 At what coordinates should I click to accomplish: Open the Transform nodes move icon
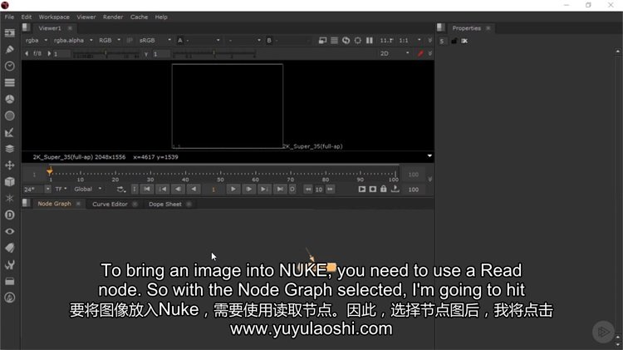click(9, 165)
